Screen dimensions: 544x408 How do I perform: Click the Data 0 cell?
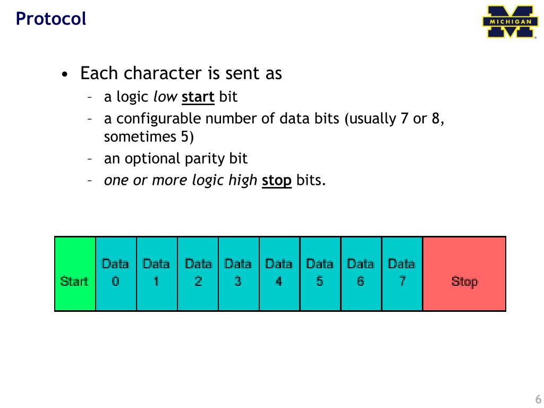[116, 274]
